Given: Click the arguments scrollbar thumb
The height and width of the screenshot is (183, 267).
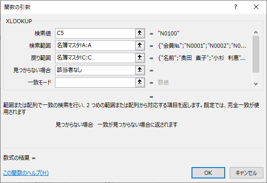Looking at the screenshot, I should click(256, 54).
